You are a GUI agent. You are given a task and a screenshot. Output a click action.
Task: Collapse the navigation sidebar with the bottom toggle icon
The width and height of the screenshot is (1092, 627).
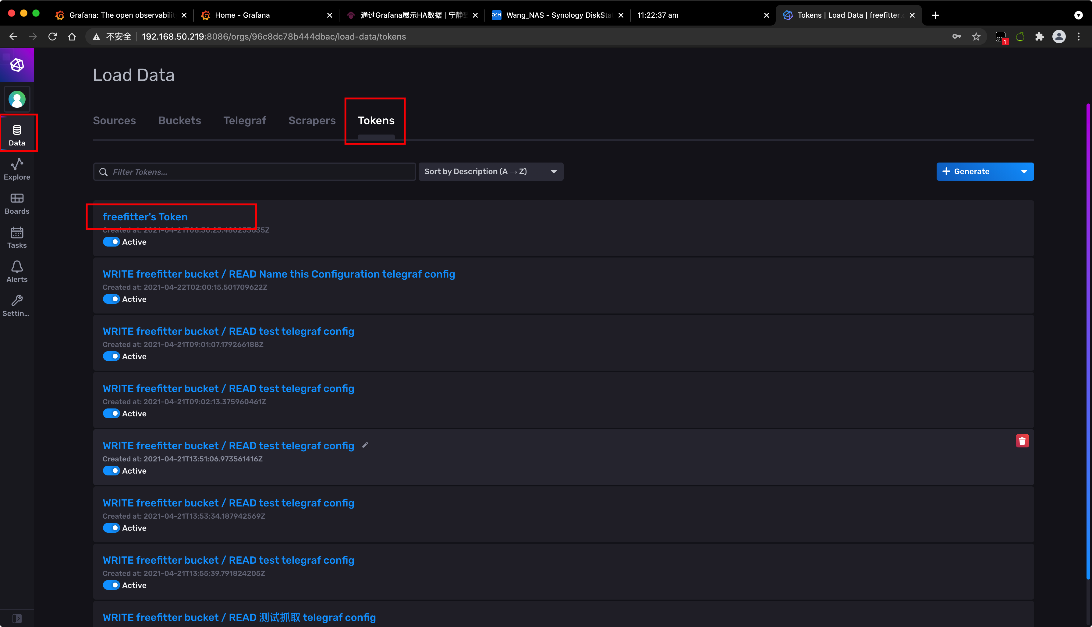coord(17,618)
